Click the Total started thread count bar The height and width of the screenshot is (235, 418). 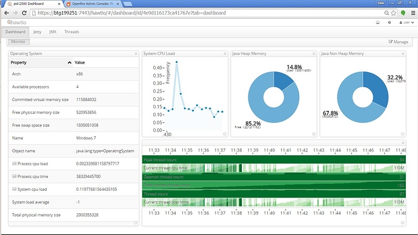coord(274,185)
